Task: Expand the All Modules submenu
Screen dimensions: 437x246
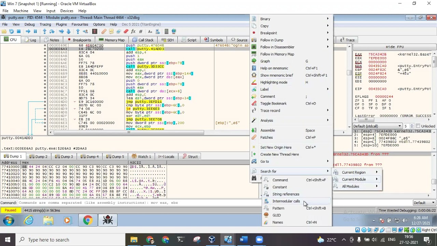Action: (357, 187)
